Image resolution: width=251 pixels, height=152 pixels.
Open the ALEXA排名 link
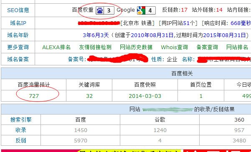tap(56, 47)
